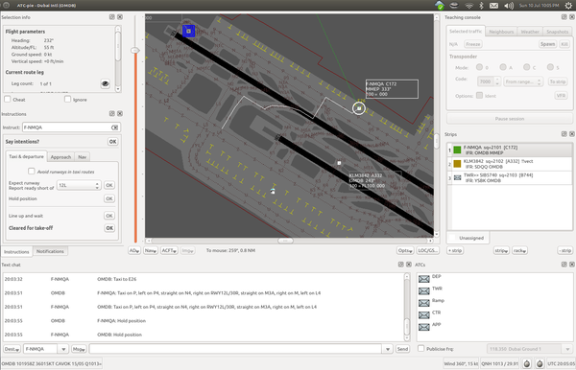Enable the Cheat checkbox
Image resolution: width=576 pixels, height=370 pixels.
8,99
